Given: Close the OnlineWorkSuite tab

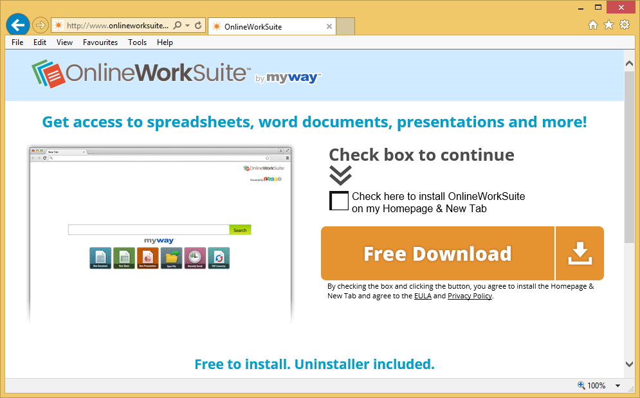Looking at the screenshot, I should pos(329,26).
